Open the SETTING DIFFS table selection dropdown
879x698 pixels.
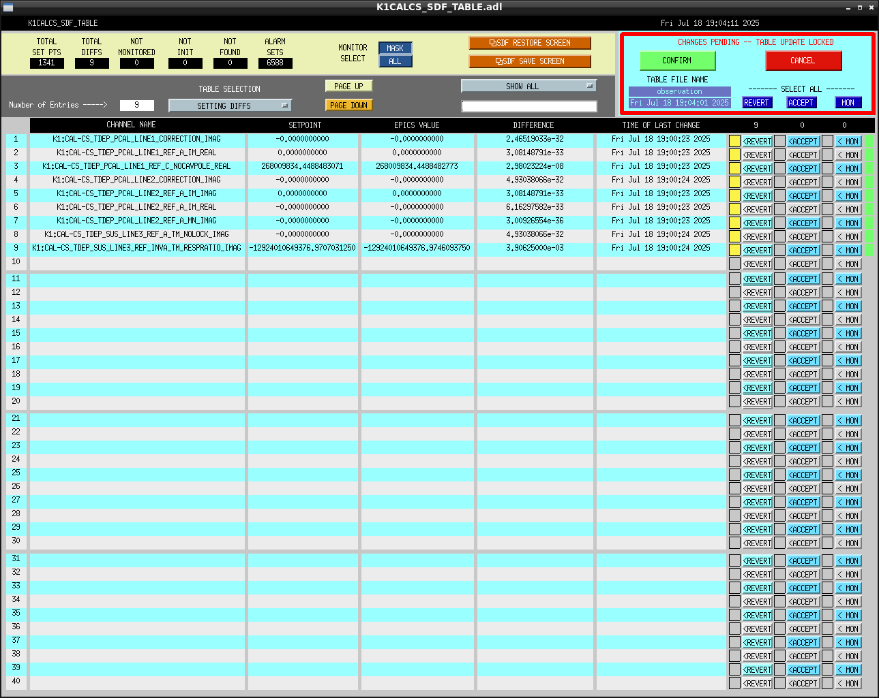230,106
